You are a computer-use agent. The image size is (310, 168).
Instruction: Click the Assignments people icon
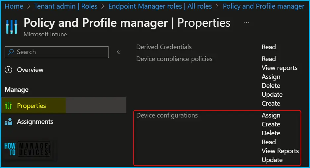(x=9, y=122)
